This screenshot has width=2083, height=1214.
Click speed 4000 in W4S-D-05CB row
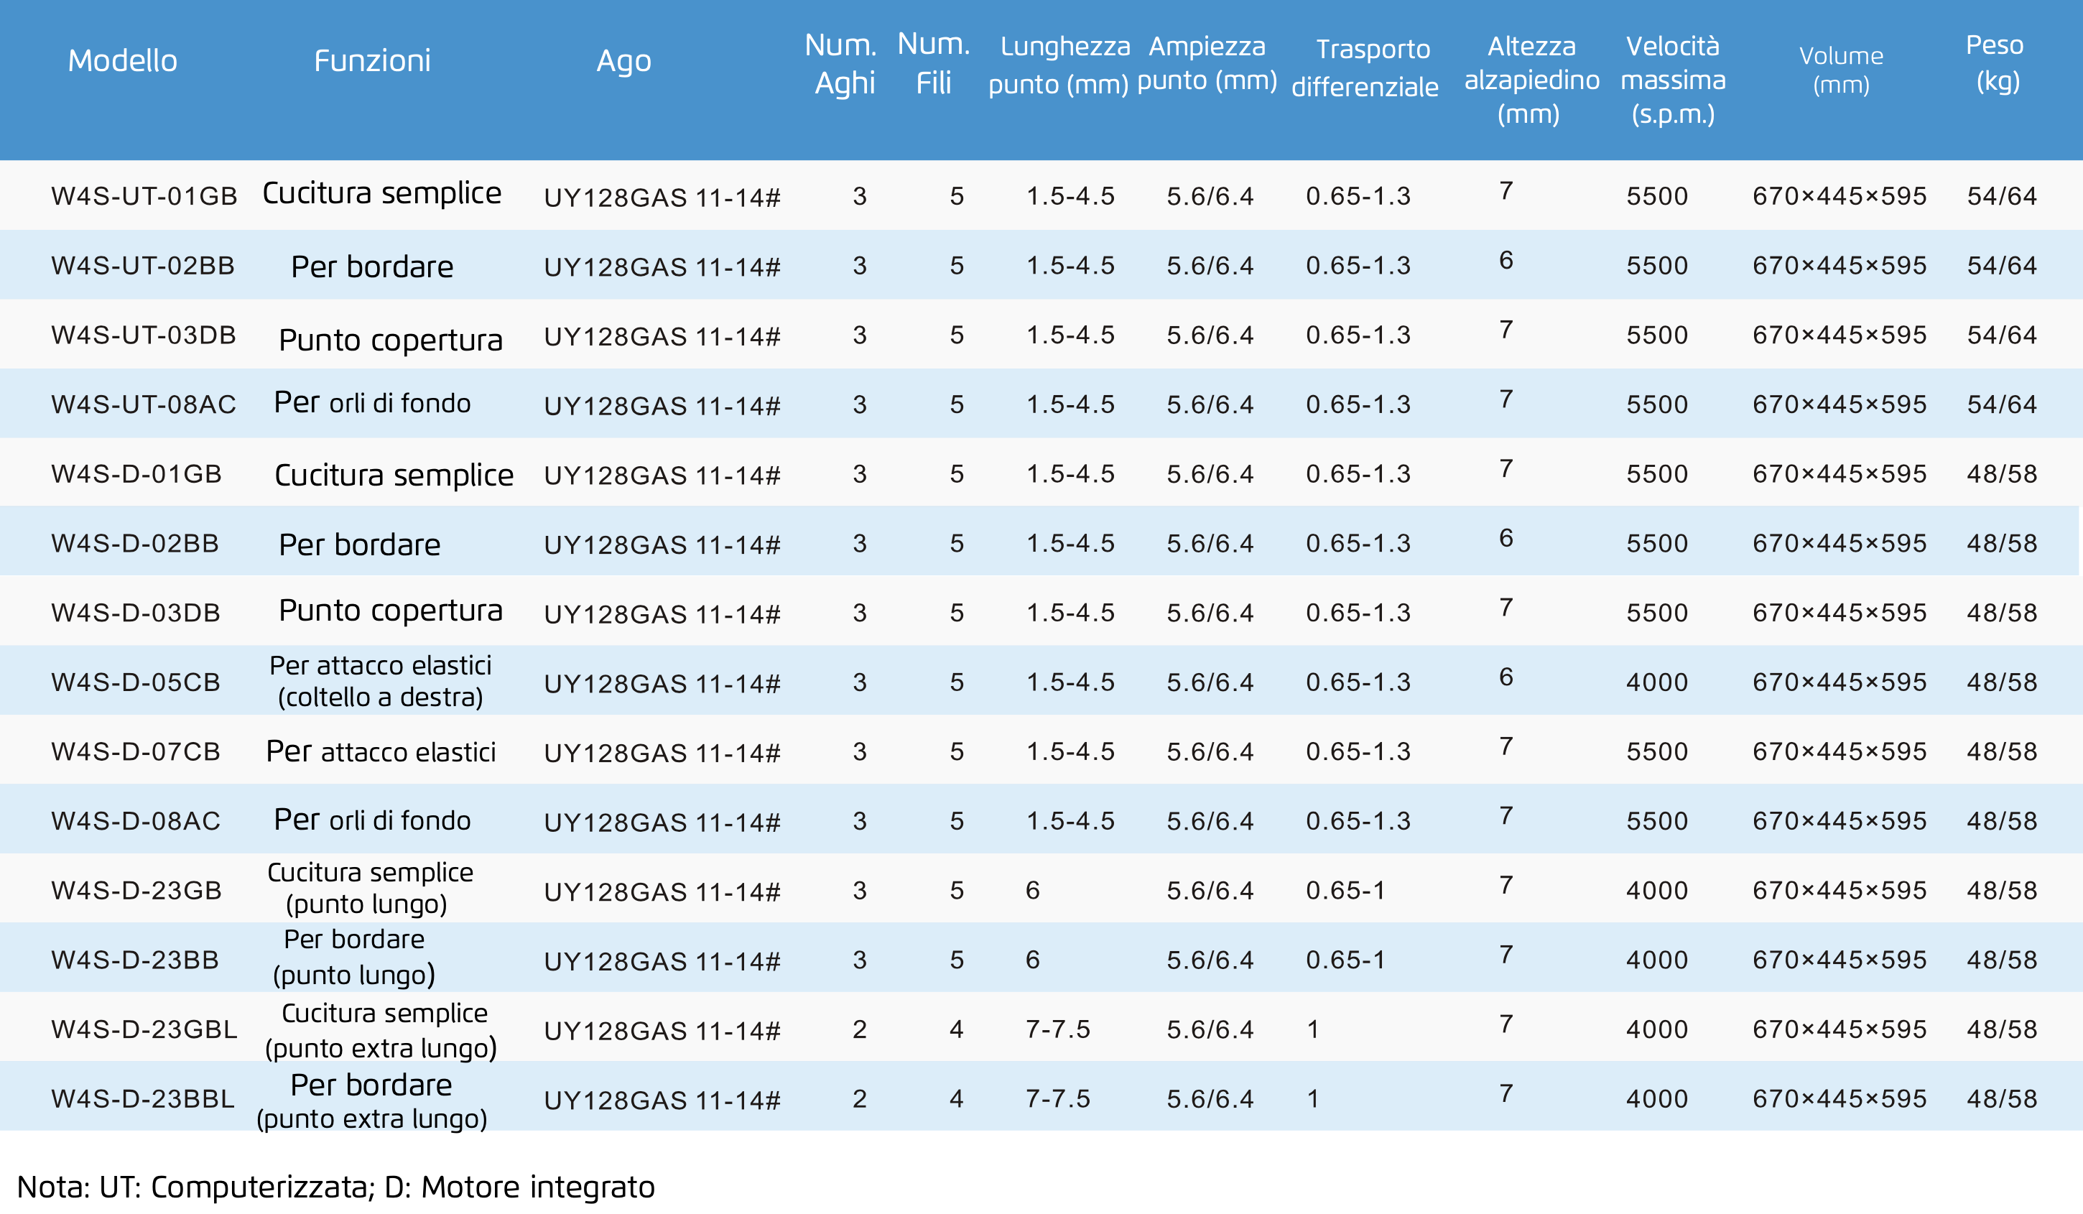(1656, 682)
